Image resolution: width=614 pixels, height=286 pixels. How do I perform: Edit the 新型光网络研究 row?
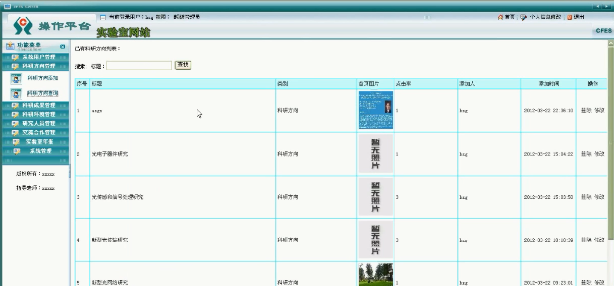pyautogui.click(x=599, y=282)
